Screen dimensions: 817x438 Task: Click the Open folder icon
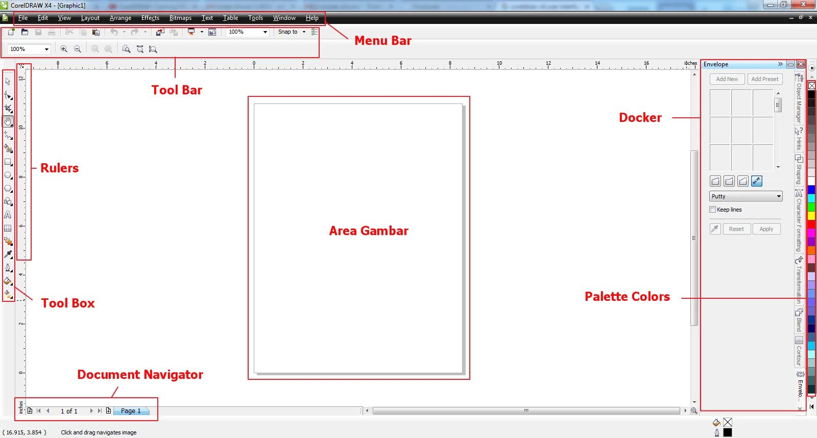click(25, 32)
